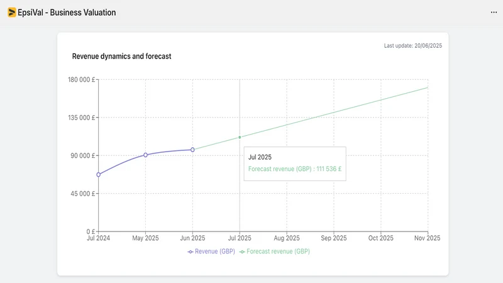Image resolution: width=503 pixels, height=283 pixels.
Task: Click the purple Revenue legend marker icon
Action: click(x=191, y=252)
